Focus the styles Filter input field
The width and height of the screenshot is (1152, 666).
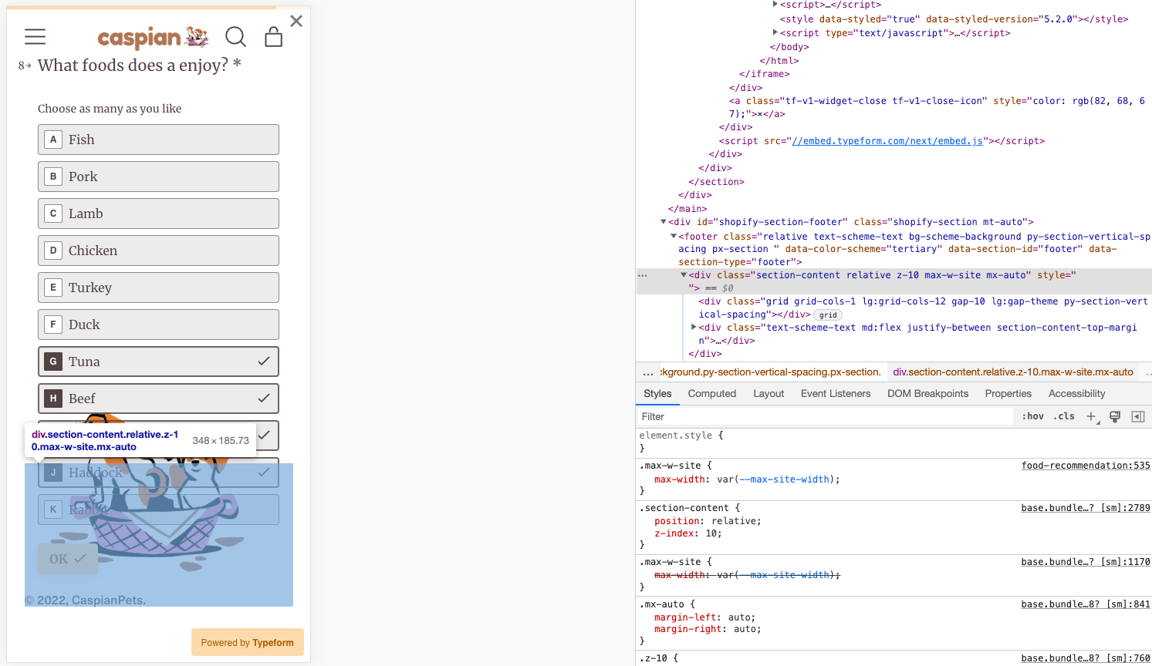tap(824, 416)
